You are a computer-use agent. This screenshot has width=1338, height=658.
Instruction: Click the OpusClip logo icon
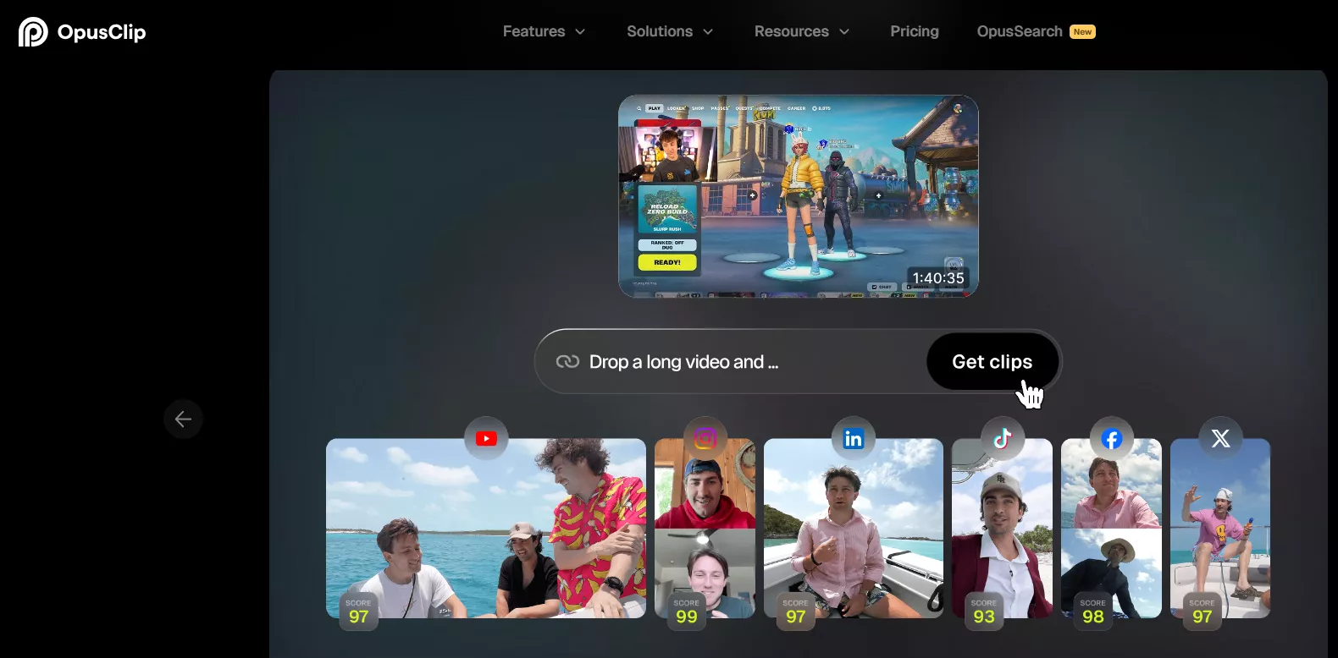[33, 31]
